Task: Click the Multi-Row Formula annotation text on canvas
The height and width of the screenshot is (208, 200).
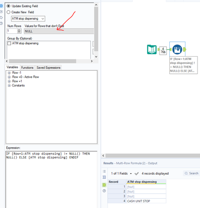Action: pos(183,65)
